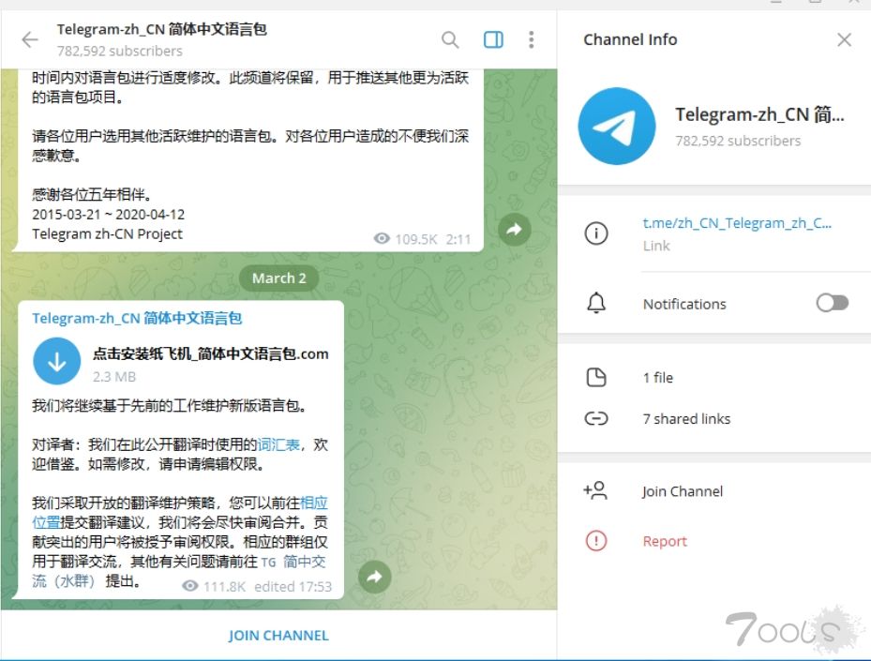Click the info icon next to the channel link
Screen dimensions: 871x661
point(596,233)
